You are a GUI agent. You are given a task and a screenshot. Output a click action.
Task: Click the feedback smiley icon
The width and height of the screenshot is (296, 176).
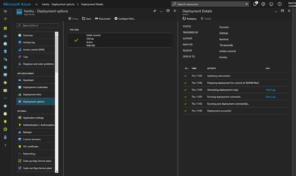(x=271, y=4)
